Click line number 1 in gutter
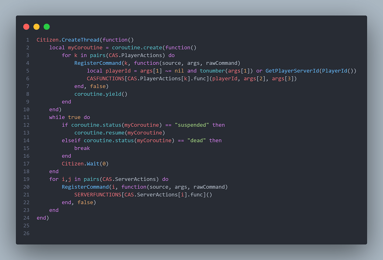Screen dimensions: 383x260 pyautogui.click(x=28, y=40)
